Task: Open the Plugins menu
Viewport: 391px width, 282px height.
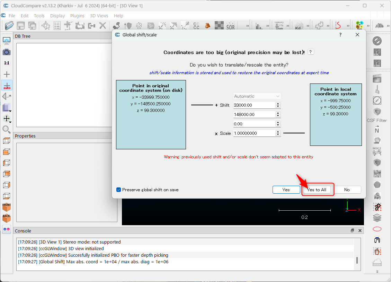Action: pos(77,16)
